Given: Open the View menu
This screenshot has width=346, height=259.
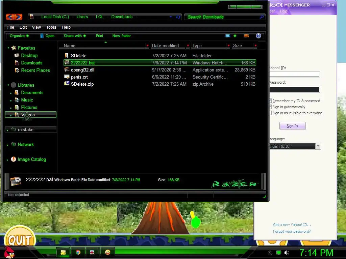Looking at the screenshot, I should (x=36, y=27).
